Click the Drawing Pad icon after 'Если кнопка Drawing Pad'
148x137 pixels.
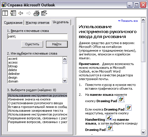[x=128, y=108]
